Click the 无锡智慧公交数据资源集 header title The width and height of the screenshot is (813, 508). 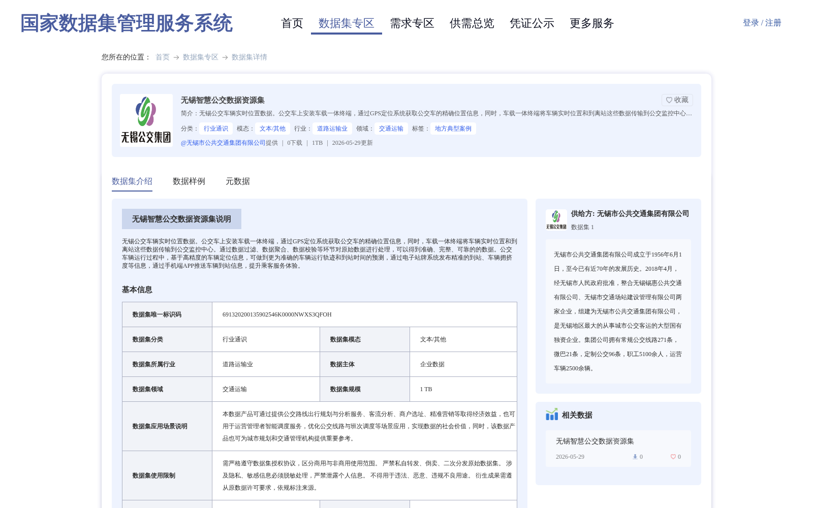[223, 100]
